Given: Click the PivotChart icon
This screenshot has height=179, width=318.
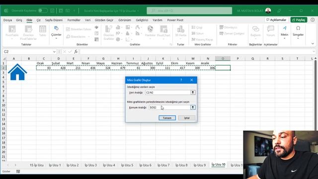Looking at the screenshot, I should pyautogui.click(x=163, y=31).
